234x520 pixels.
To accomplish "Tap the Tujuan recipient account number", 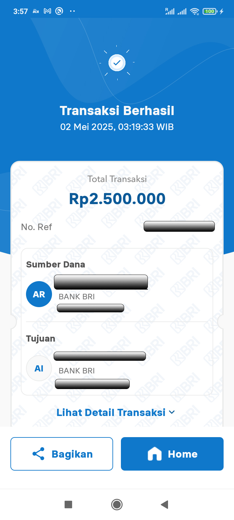I will point(92,384).
